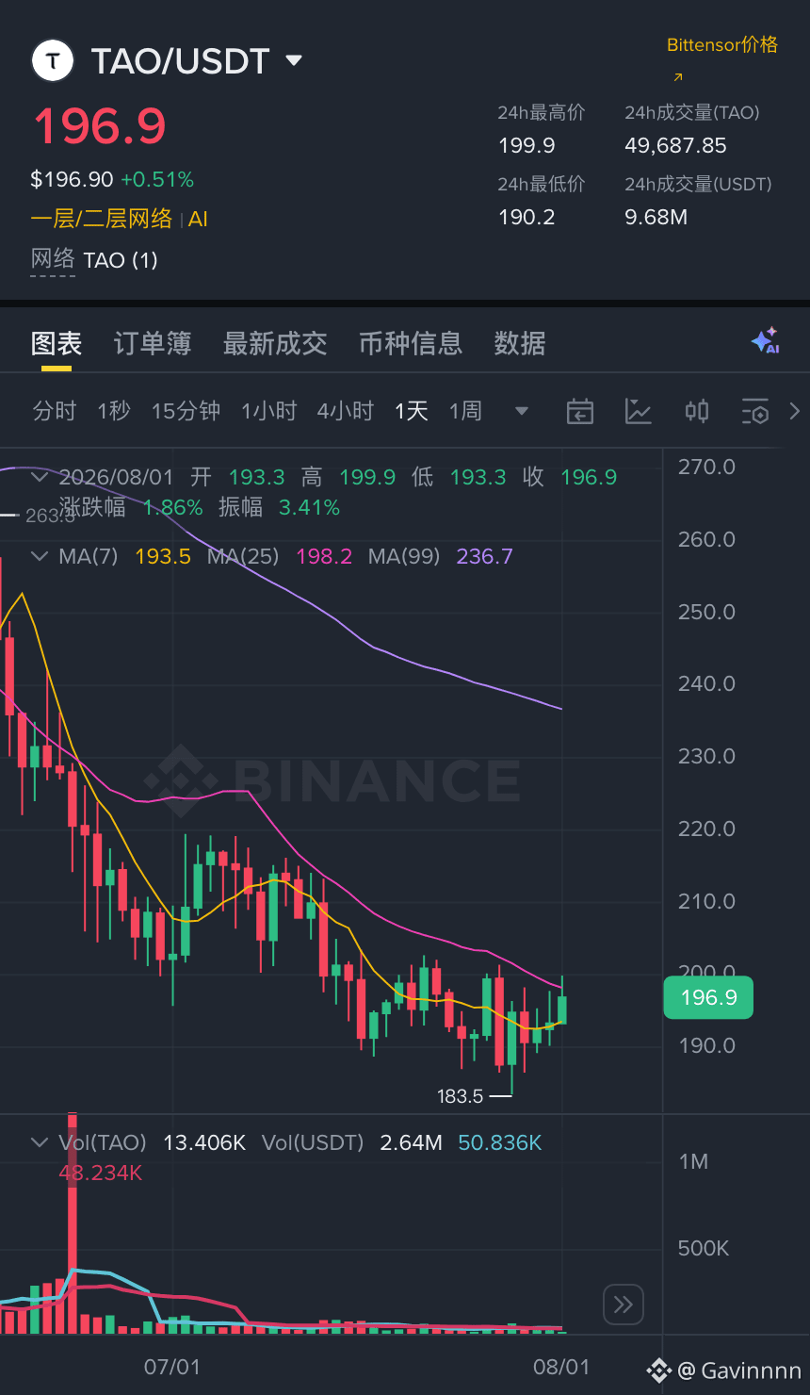Screen dimensions: 810x1395
Task: Select the 1周 interval
Action: point(465,411)
